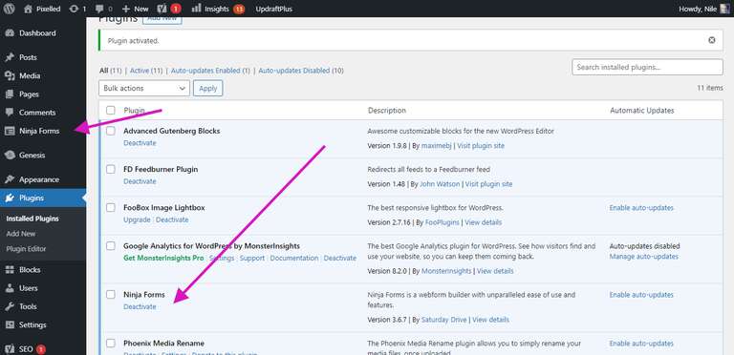The width and height of the screenshot is (734, 355).
Task: Deactivate FD Feedburner Plugin
Action: click(140, 181)
